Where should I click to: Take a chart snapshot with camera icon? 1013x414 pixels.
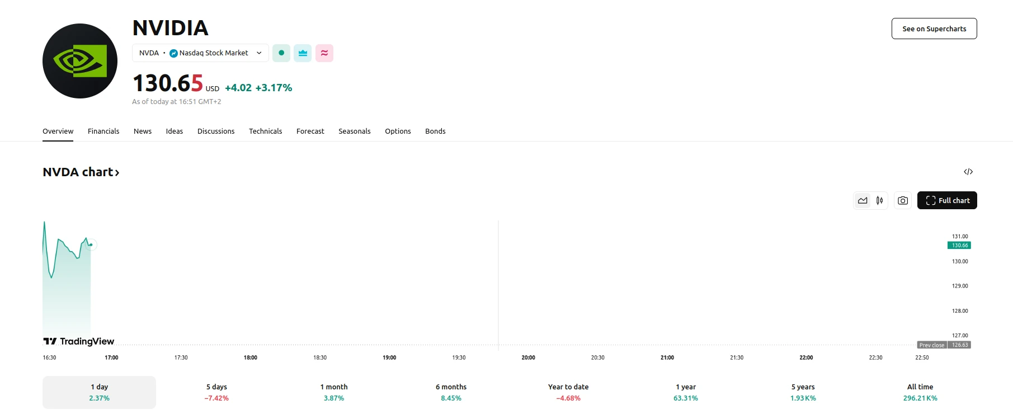coord(903,200)
